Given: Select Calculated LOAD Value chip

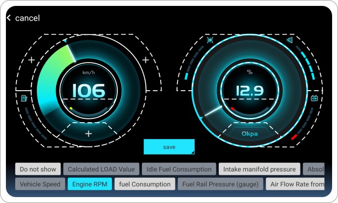Looking at the screenshot, I should tap(101, 169).
